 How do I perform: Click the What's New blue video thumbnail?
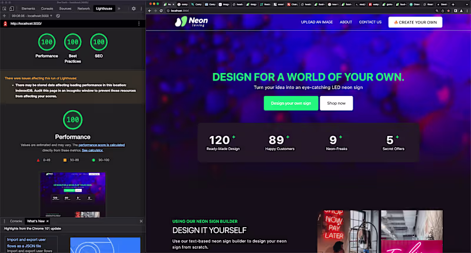[105, 245]
